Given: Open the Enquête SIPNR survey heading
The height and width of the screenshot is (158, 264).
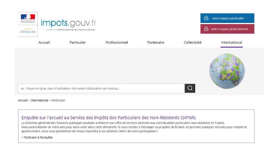Looking at the screenshot, I should [x=109, y=117].
